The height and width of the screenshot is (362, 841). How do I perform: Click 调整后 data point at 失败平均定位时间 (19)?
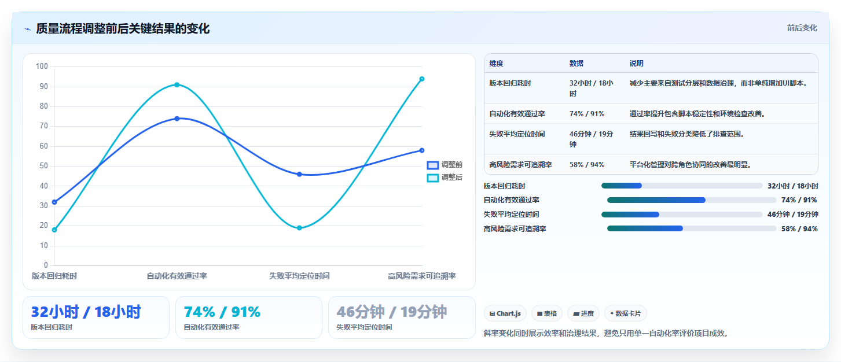[299, 228]
